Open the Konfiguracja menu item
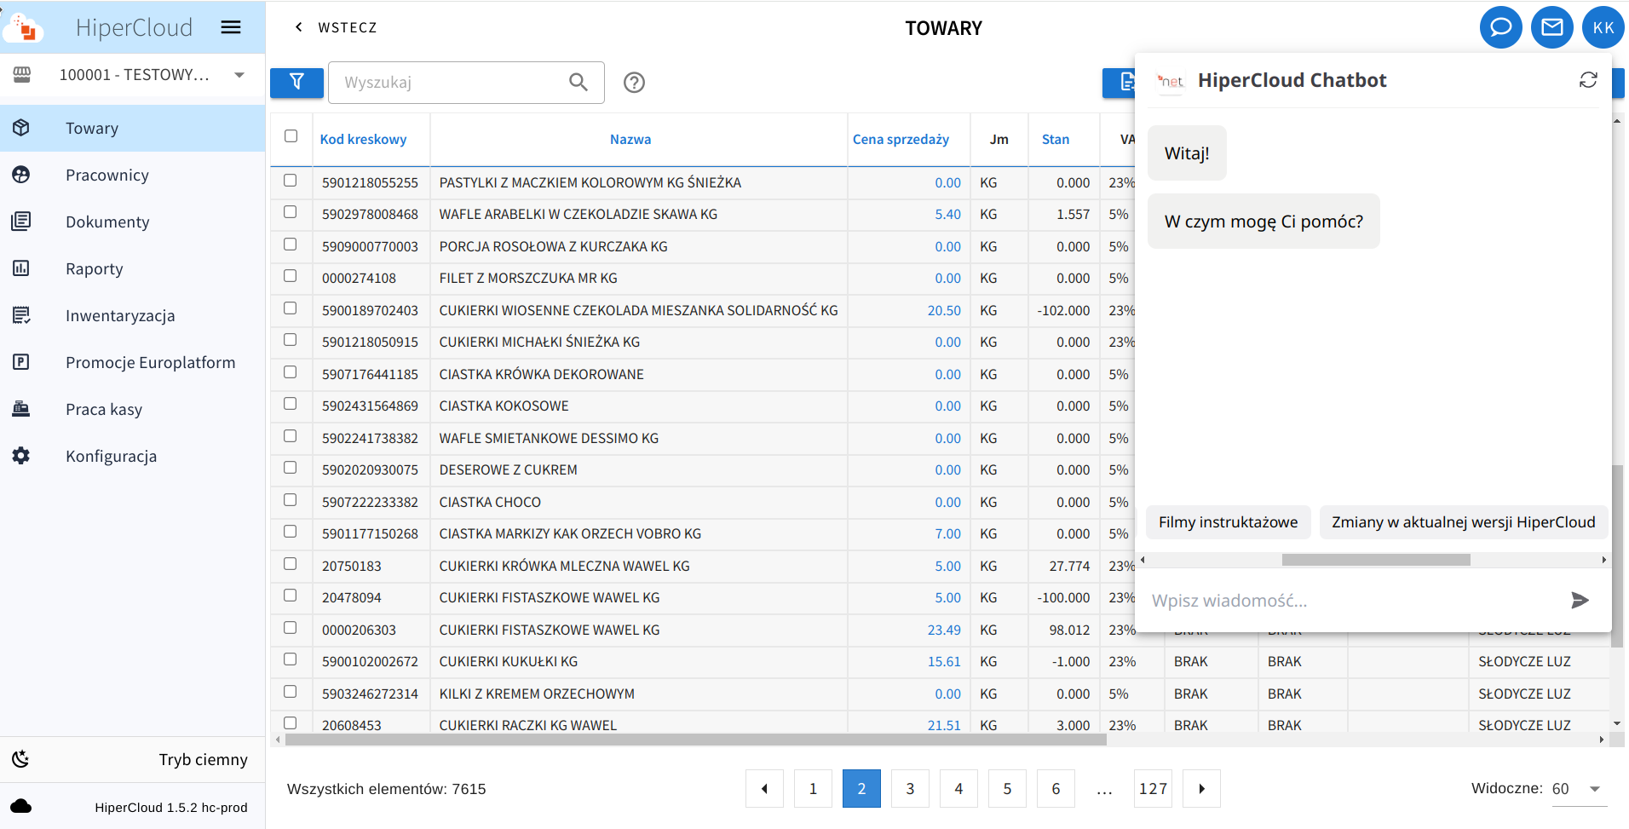 click(x=133, y=457)
